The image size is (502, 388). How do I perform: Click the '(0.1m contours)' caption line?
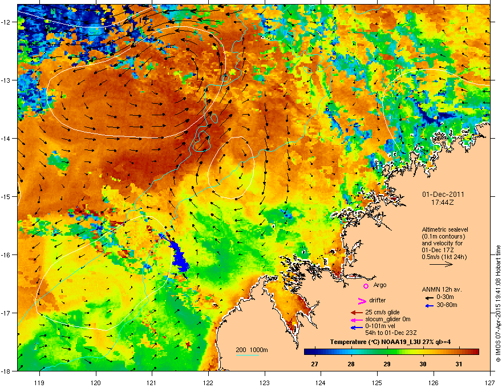443,237
